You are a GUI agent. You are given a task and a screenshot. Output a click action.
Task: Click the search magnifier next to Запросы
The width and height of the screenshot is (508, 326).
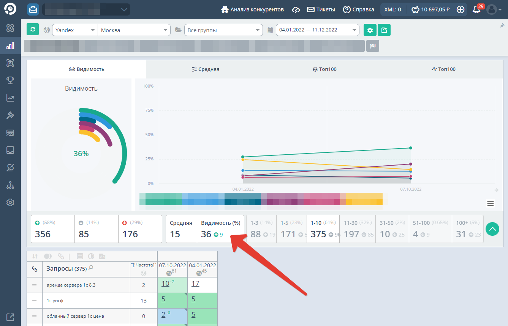pyautogui.click(x=91, y=268)
